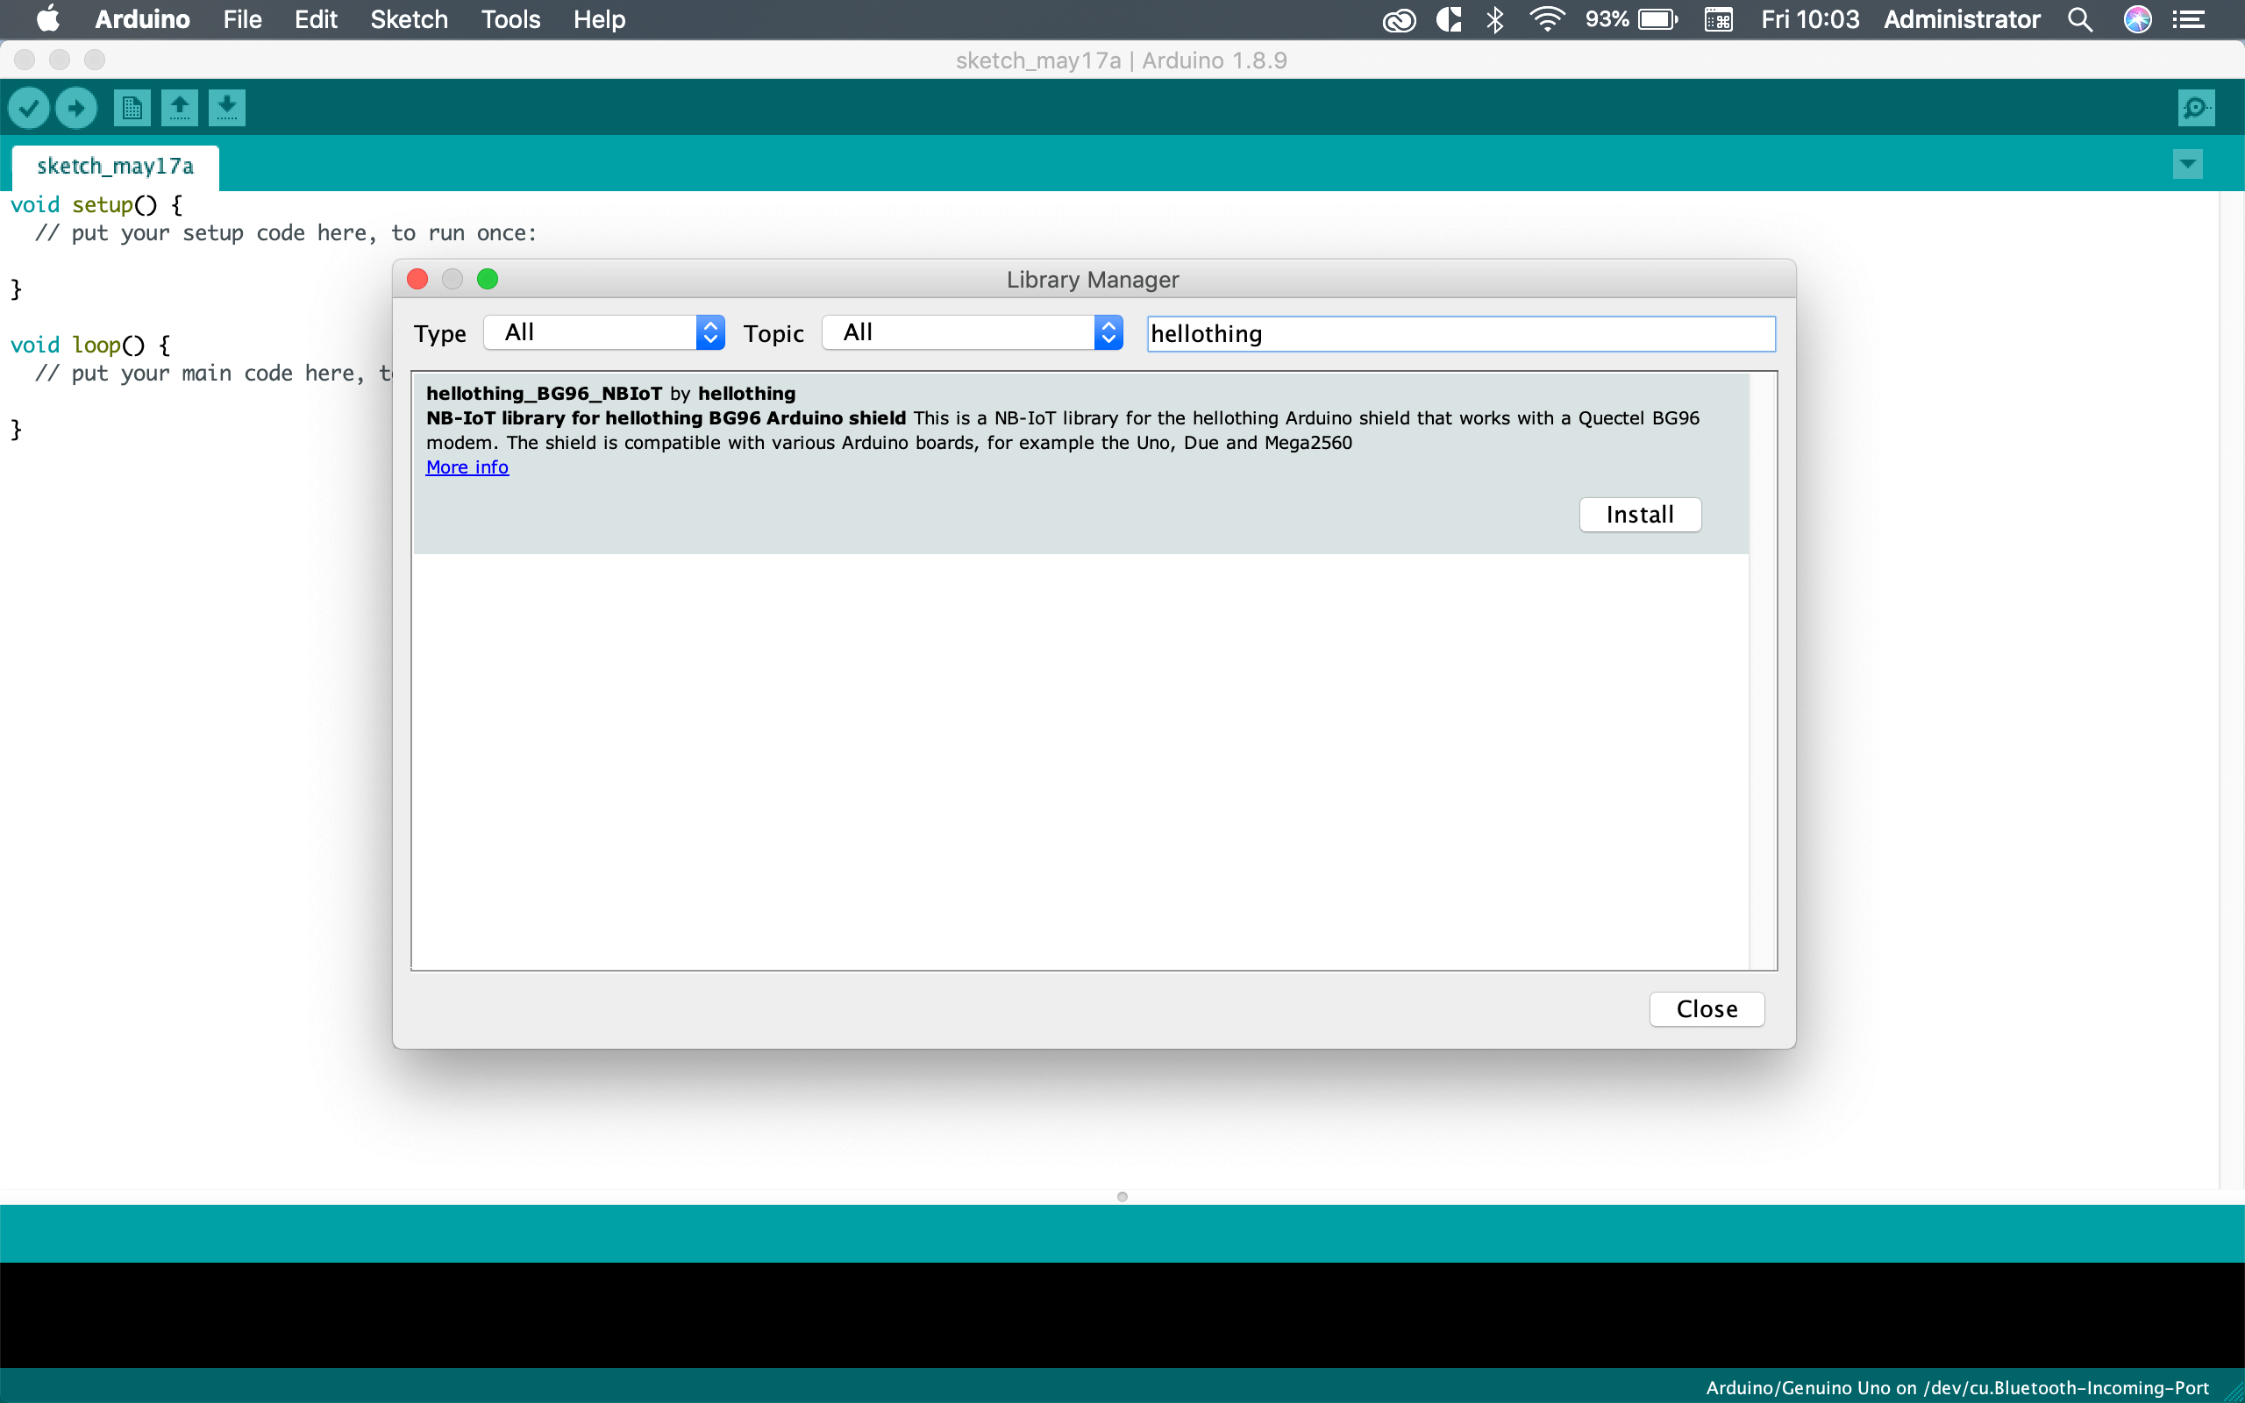Click the red close dot of Library Manager

point(417,278)
